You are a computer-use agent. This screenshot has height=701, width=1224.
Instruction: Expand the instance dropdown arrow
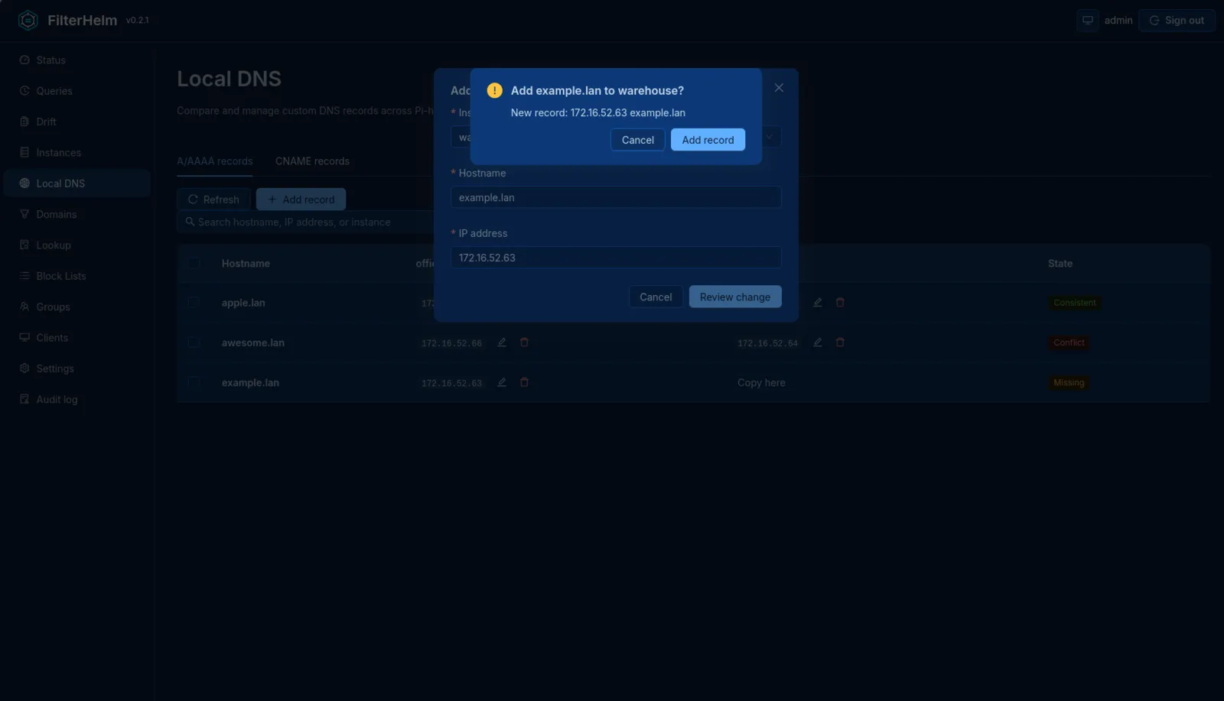(770, 138)
